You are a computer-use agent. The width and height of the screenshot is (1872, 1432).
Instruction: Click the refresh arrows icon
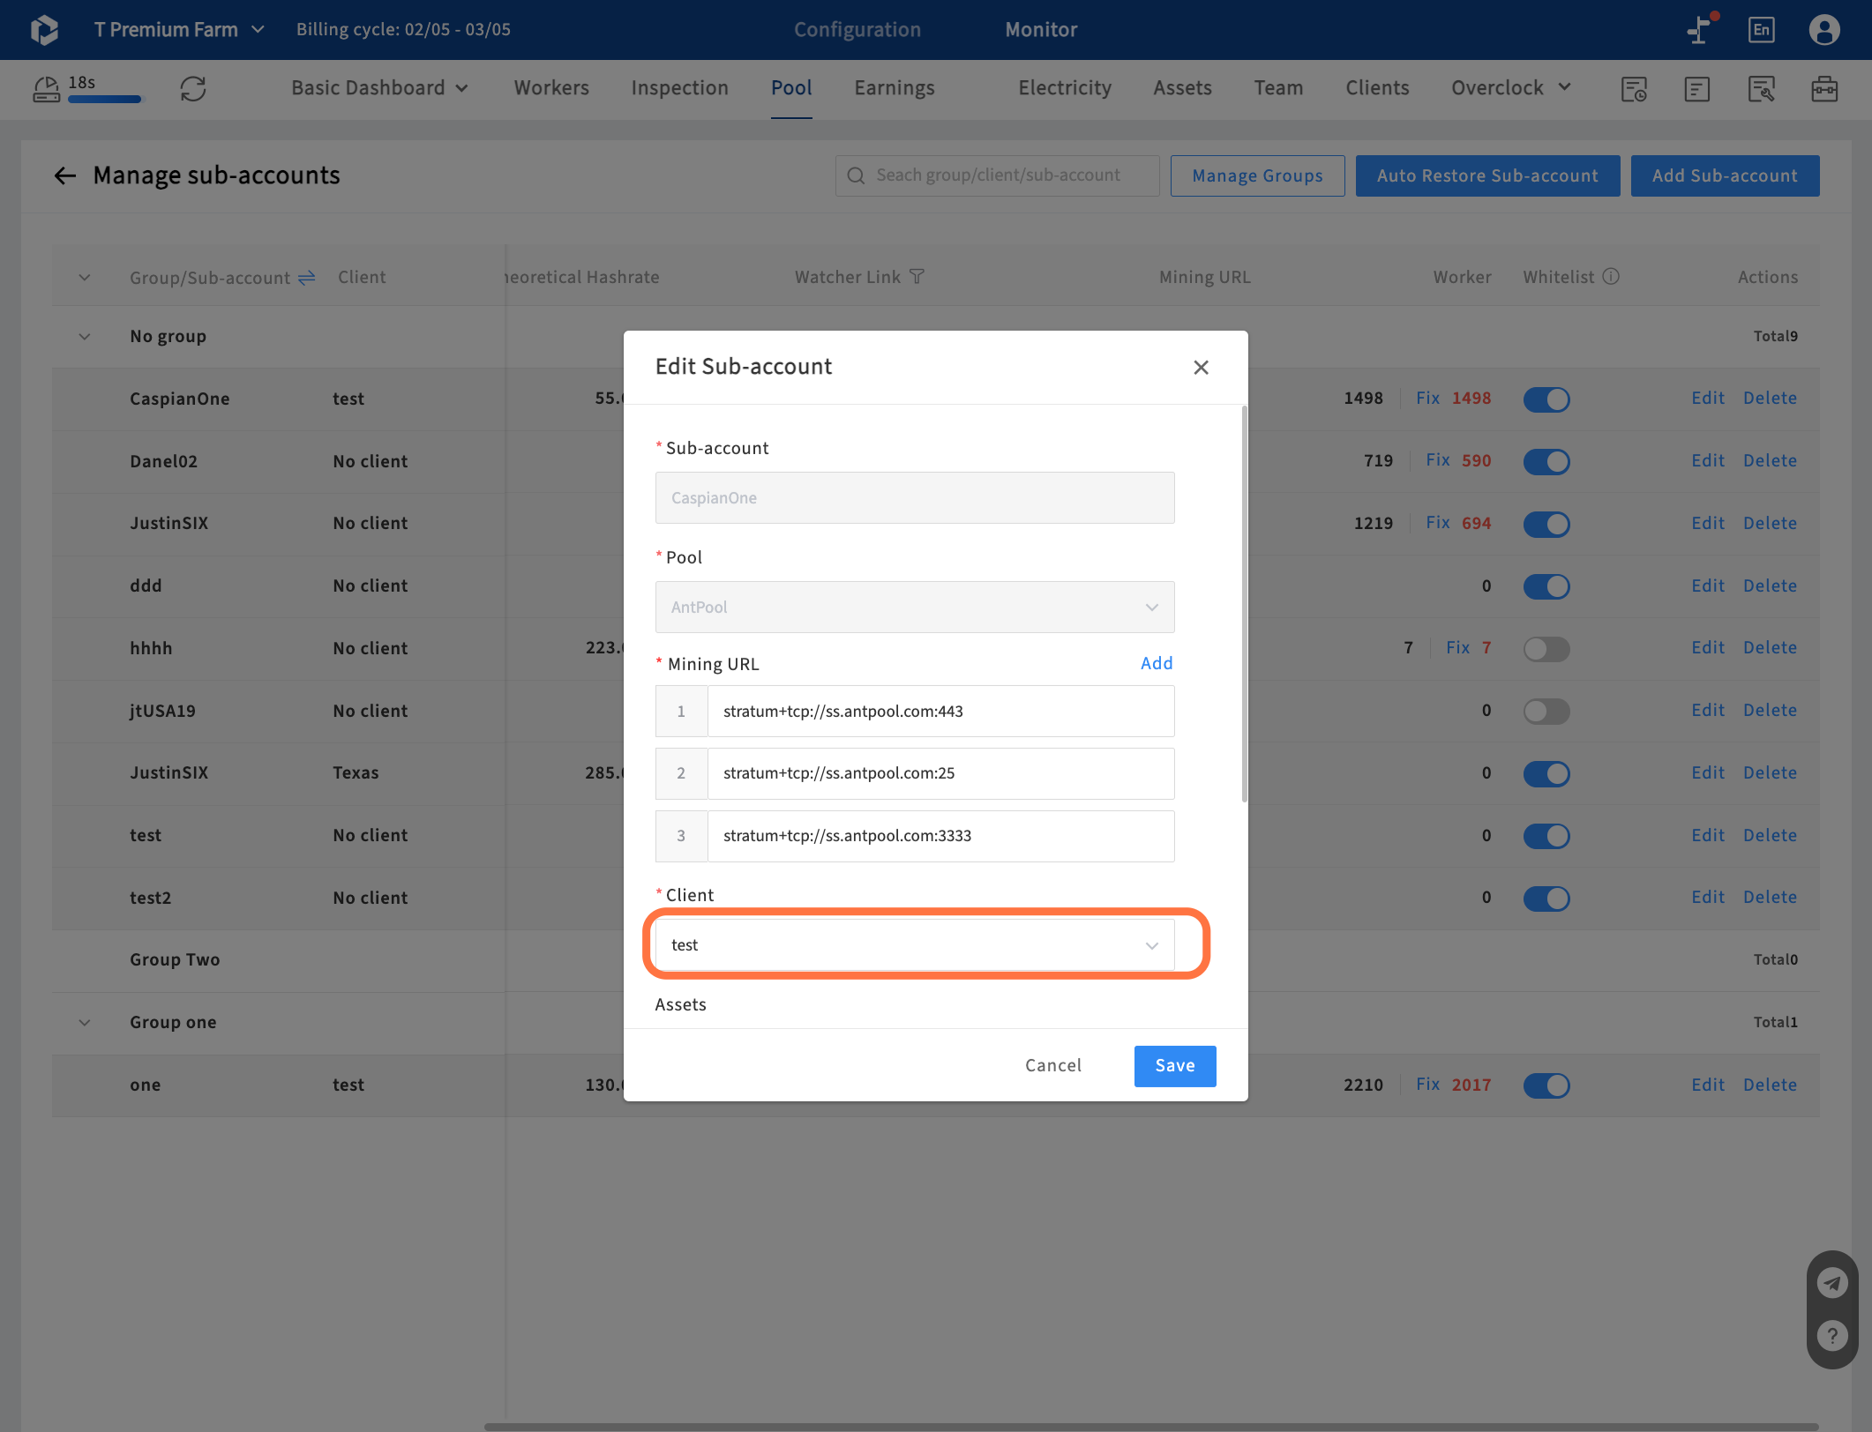pyautogui.click(x=193, y=88)
